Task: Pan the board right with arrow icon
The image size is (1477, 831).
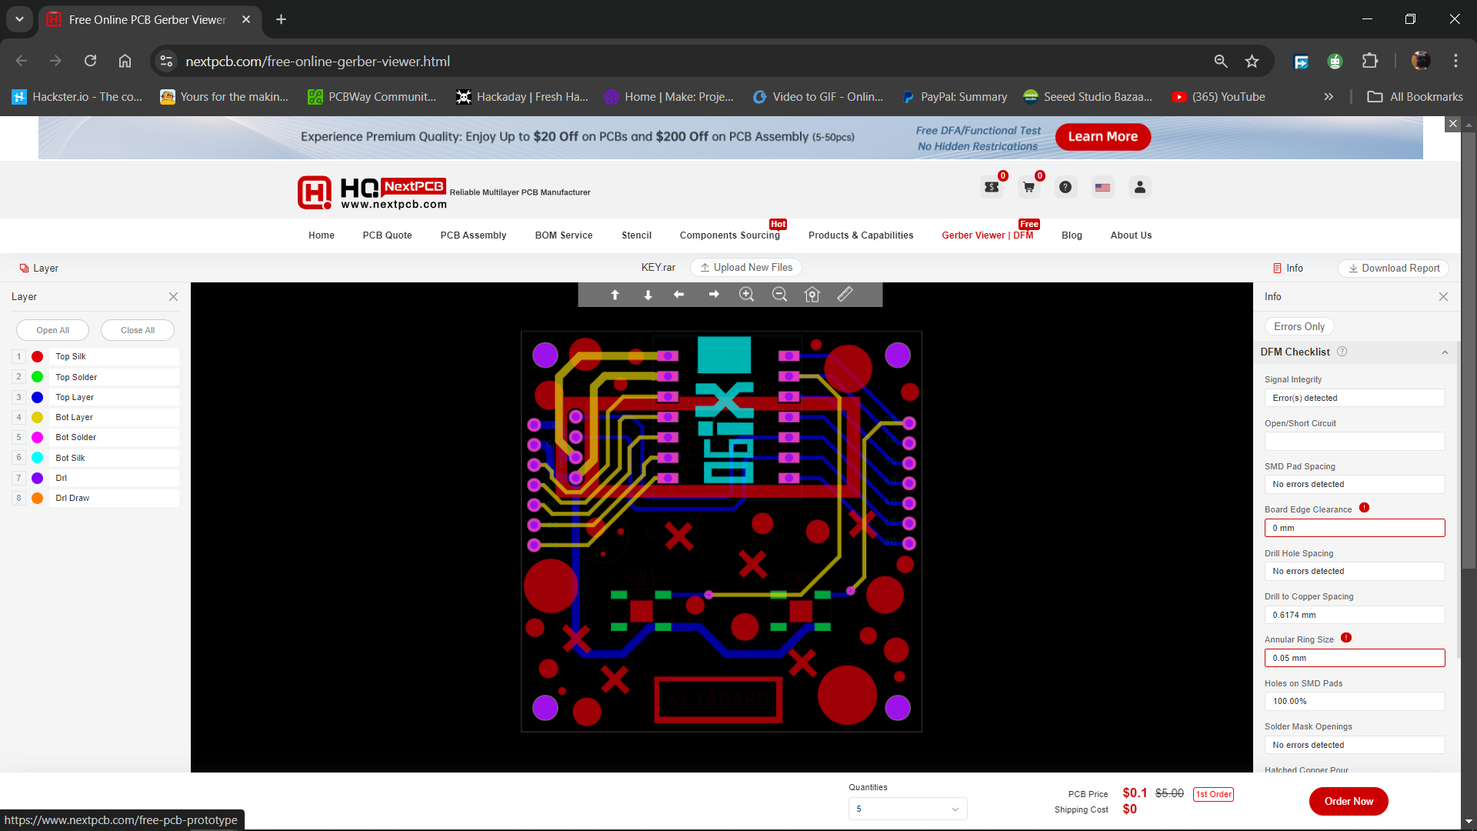Action: coord(714,295)
